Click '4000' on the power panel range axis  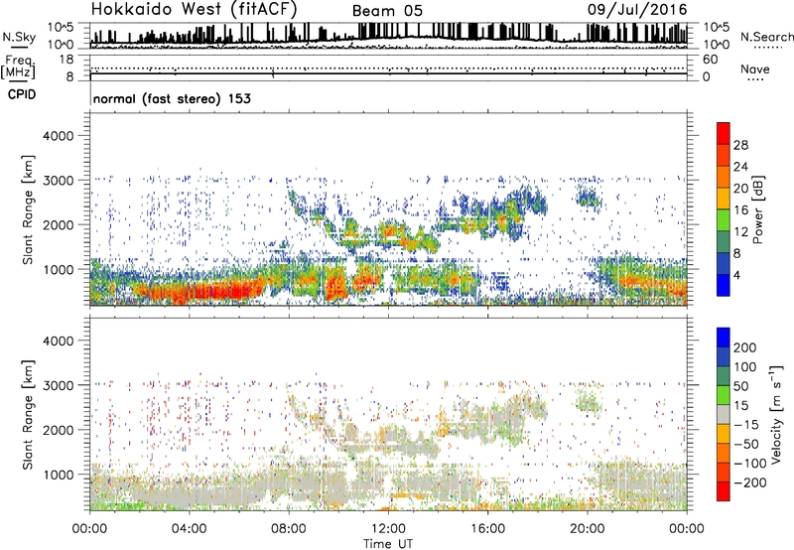click(59, 136)
